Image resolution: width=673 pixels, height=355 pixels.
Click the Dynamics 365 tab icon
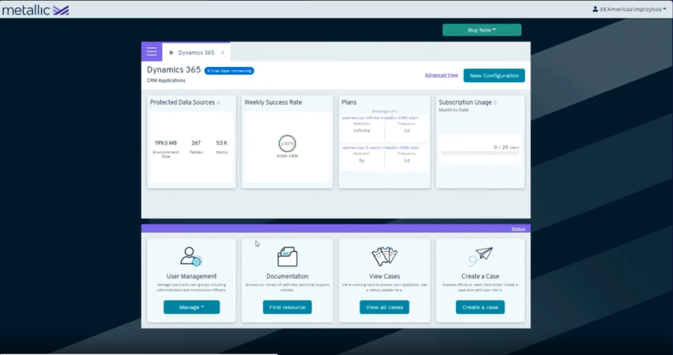click(172, 53)
